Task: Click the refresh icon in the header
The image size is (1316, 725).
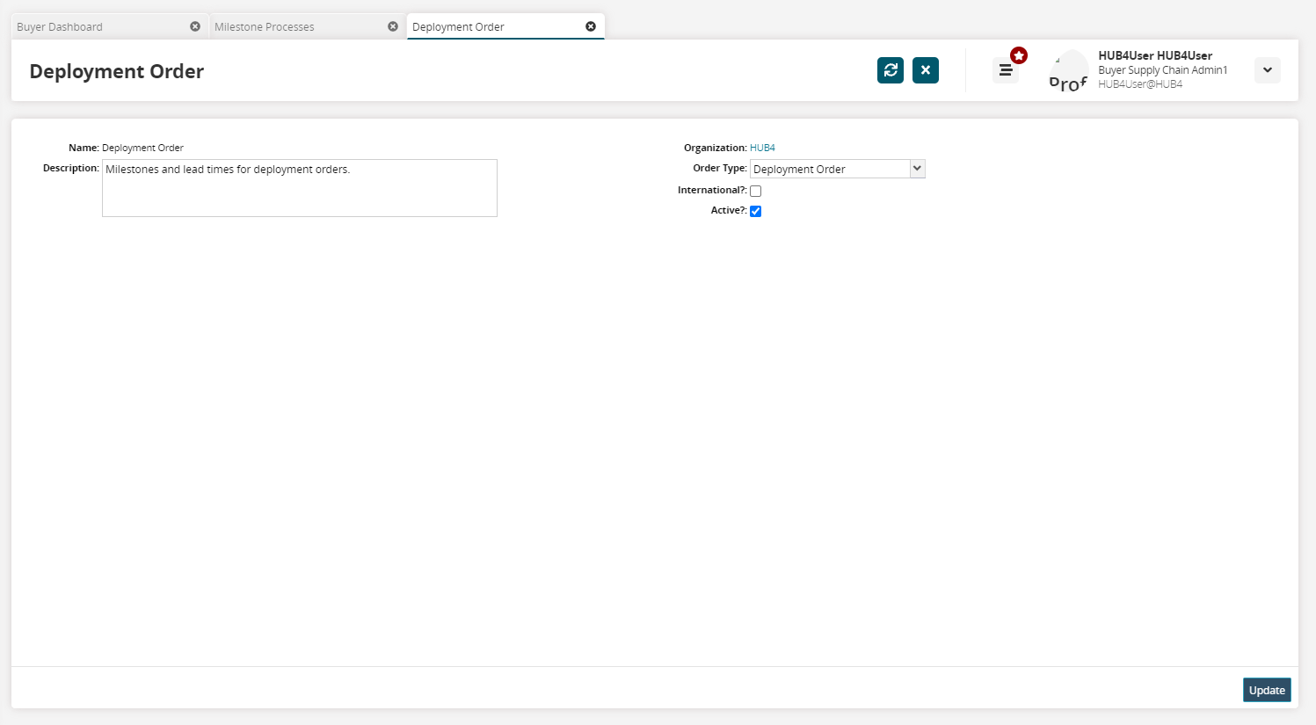Action: pyautogui.click(x=891, y=70)
